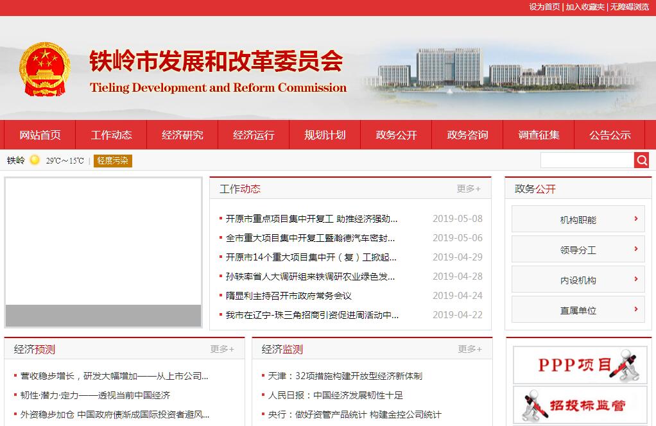The height and width of the screenshot is (426, 656).
Task: Click the national emblem logo
Action: pos(44,69)
